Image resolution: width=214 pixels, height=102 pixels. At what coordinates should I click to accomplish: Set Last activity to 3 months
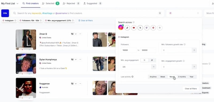[x=182, y=77]
